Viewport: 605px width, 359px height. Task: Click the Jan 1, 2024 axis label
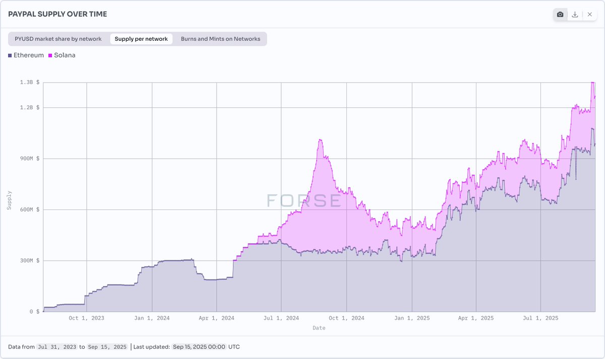(x=152, y=318)
